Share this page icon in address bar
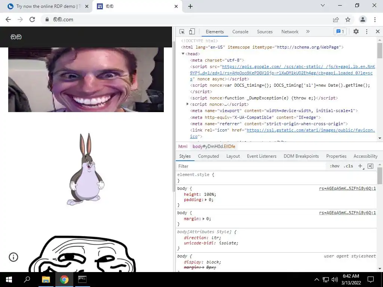Image resolution: width=383 pixels, height=287 pixels. 336,19
